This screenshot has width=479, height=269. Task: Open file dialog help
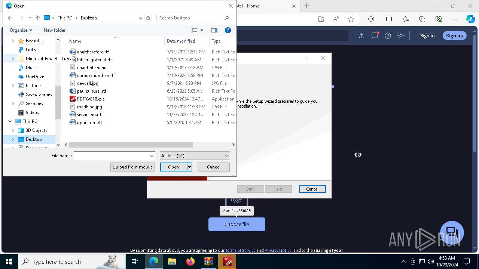228,30
